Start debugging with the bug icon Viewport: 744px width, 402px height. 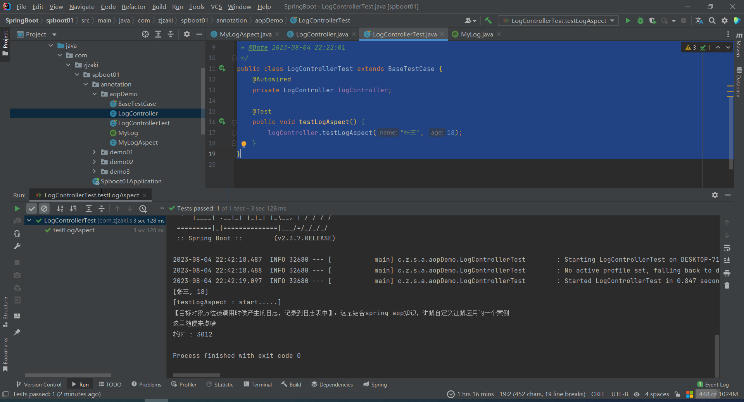(x=640, y=21)
